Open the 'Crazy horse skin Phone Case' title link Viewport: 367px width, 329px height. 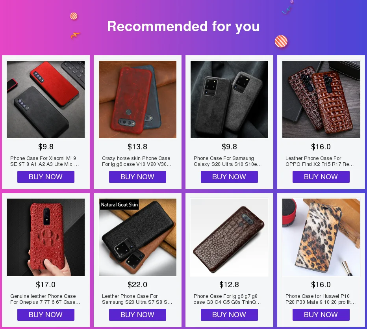click(x=137, y=161)
